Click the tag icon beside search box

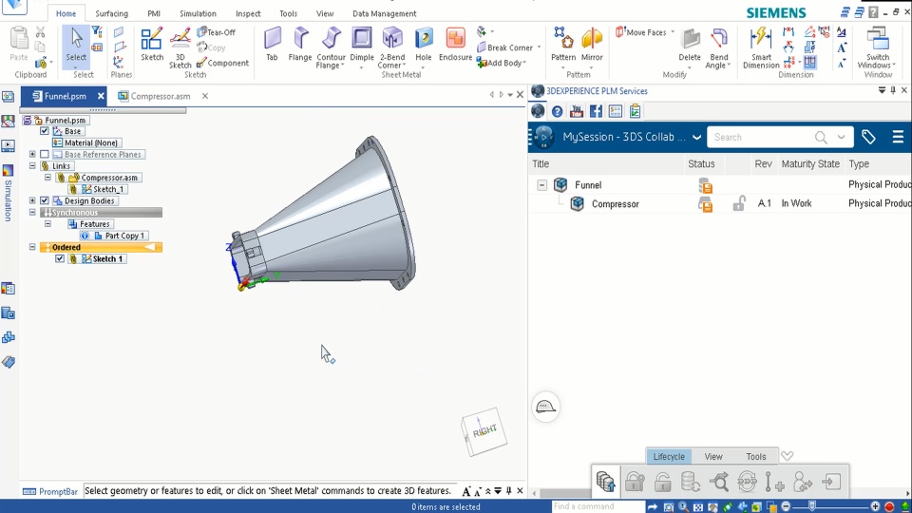(x=868, y=137)
